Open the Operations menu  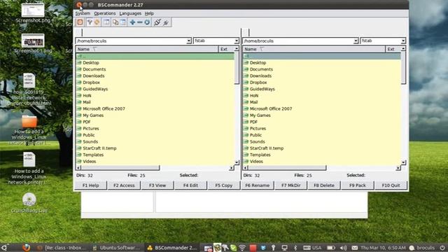coord(105,13)
